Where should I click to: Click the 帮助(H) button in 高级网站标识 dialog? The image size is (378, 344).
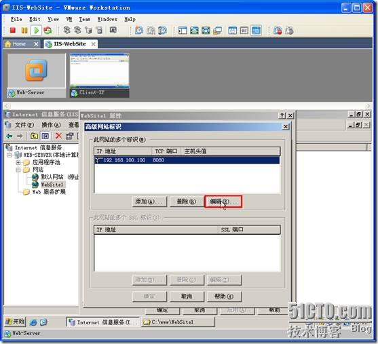click(x=224, y=297)
